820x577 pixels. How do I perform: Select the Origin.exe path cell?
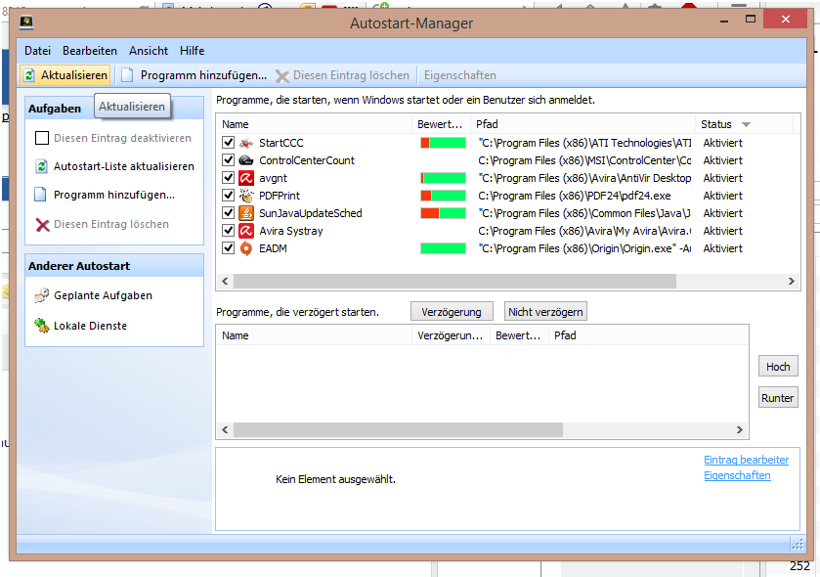[584, 248]
